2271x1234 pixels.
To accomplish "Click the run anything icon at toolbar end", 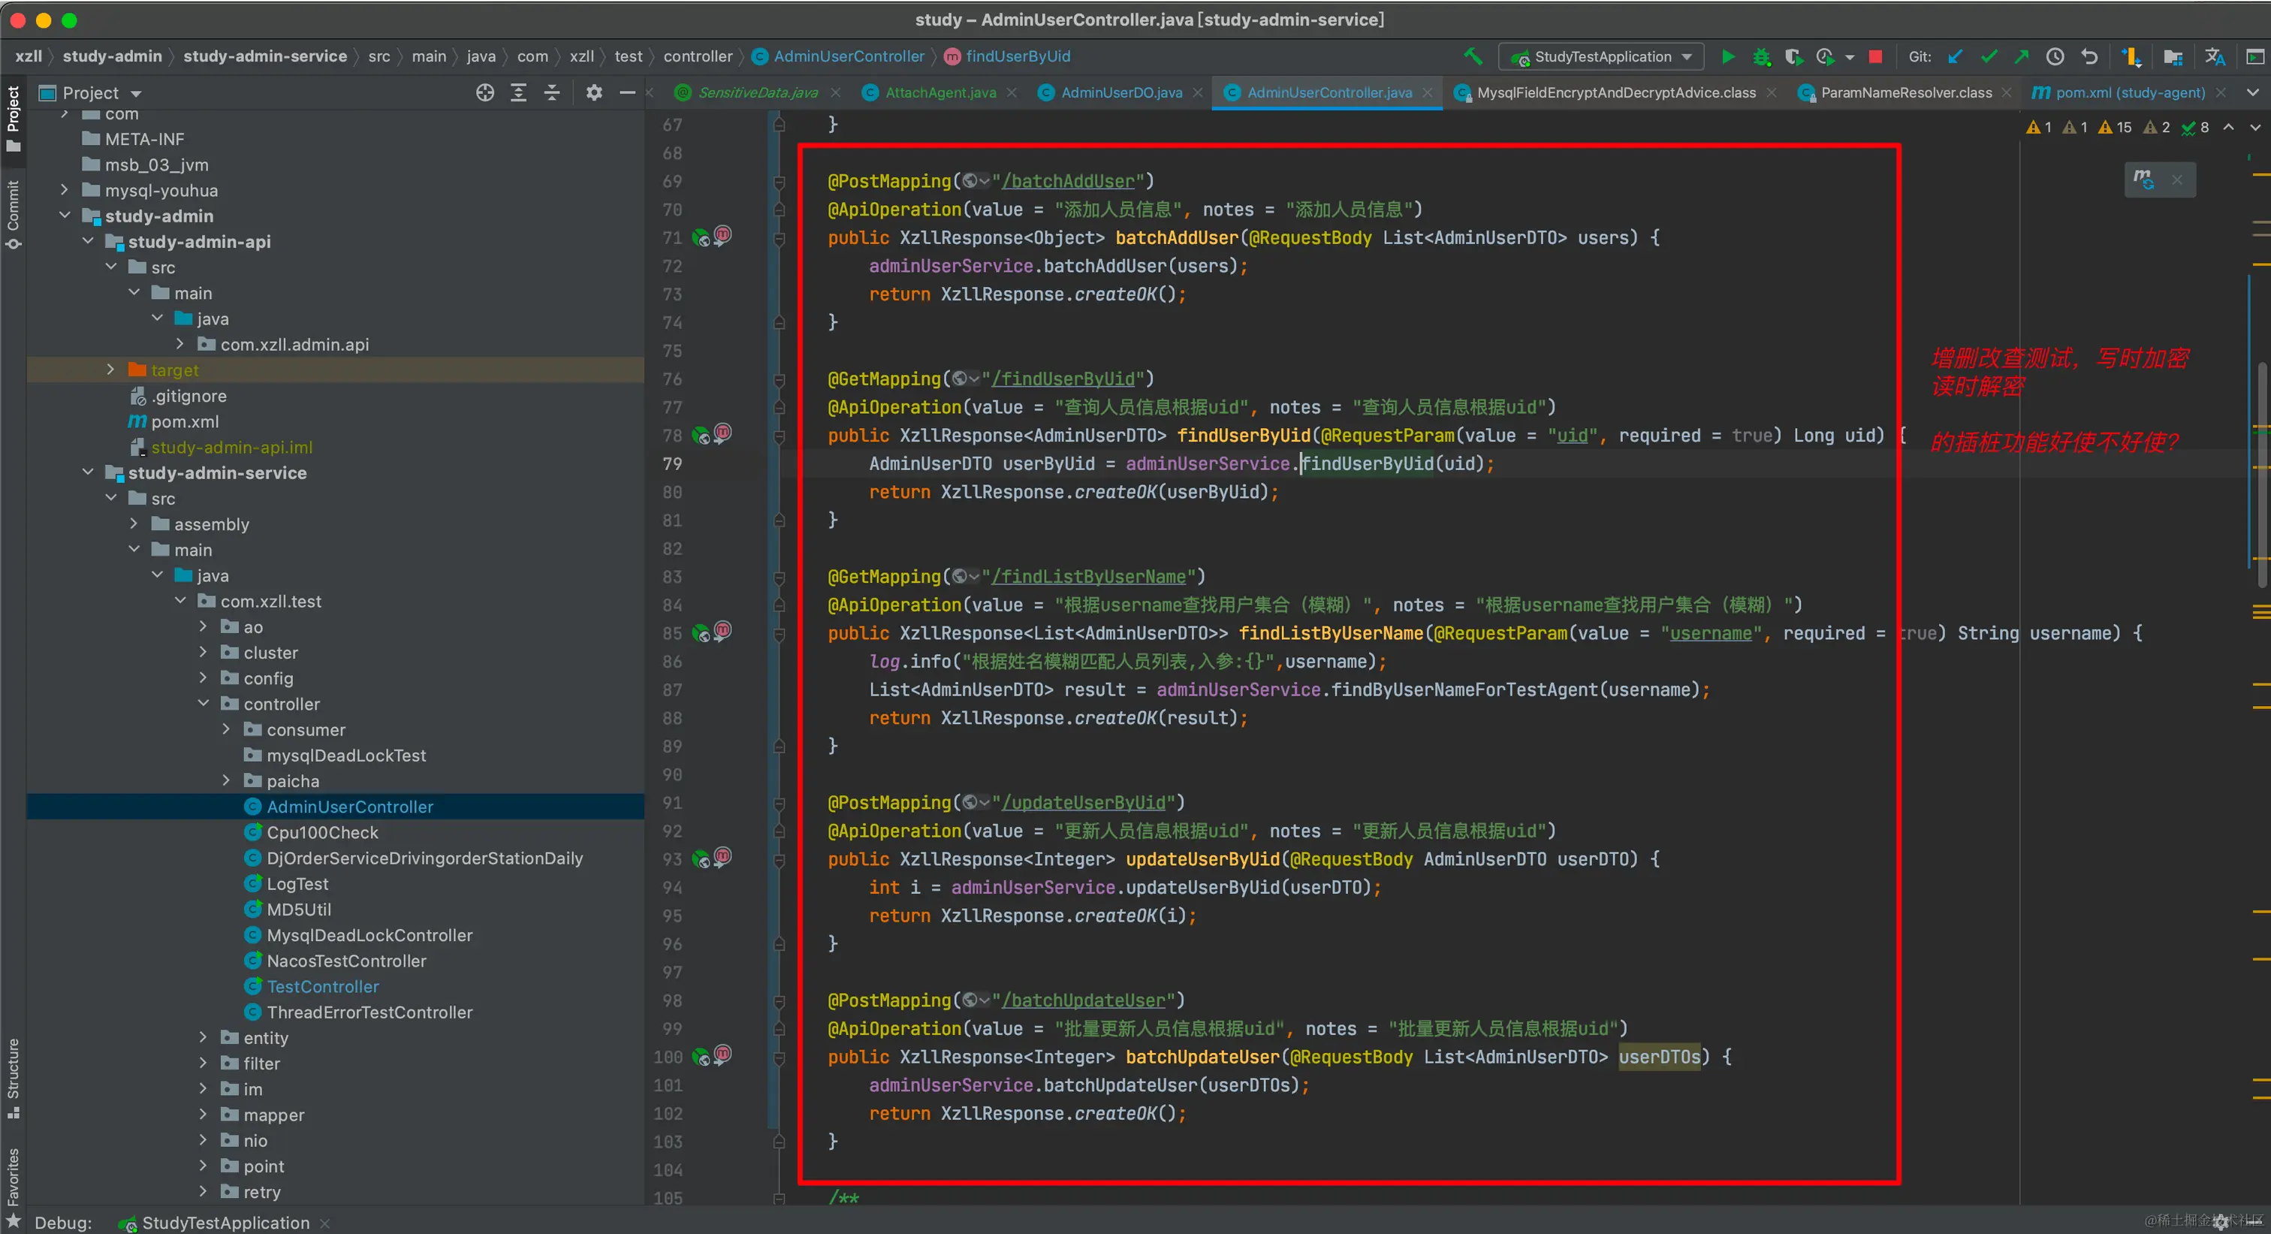I will point(2254,56).
